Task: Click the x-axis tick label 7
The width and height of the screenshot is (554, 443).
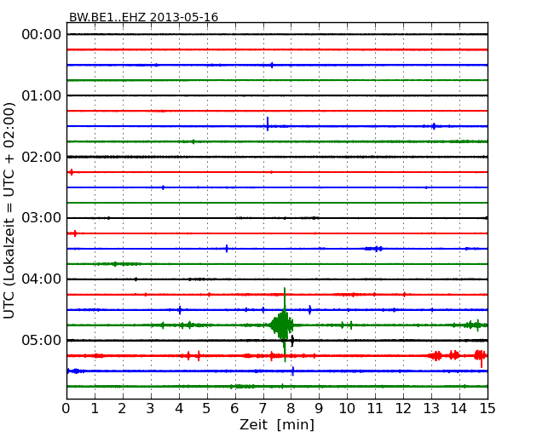Action: 263,408
